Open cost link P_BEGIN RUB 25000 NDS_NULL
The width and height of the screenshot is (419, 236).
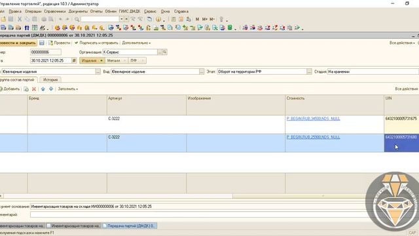coord(313,137)
